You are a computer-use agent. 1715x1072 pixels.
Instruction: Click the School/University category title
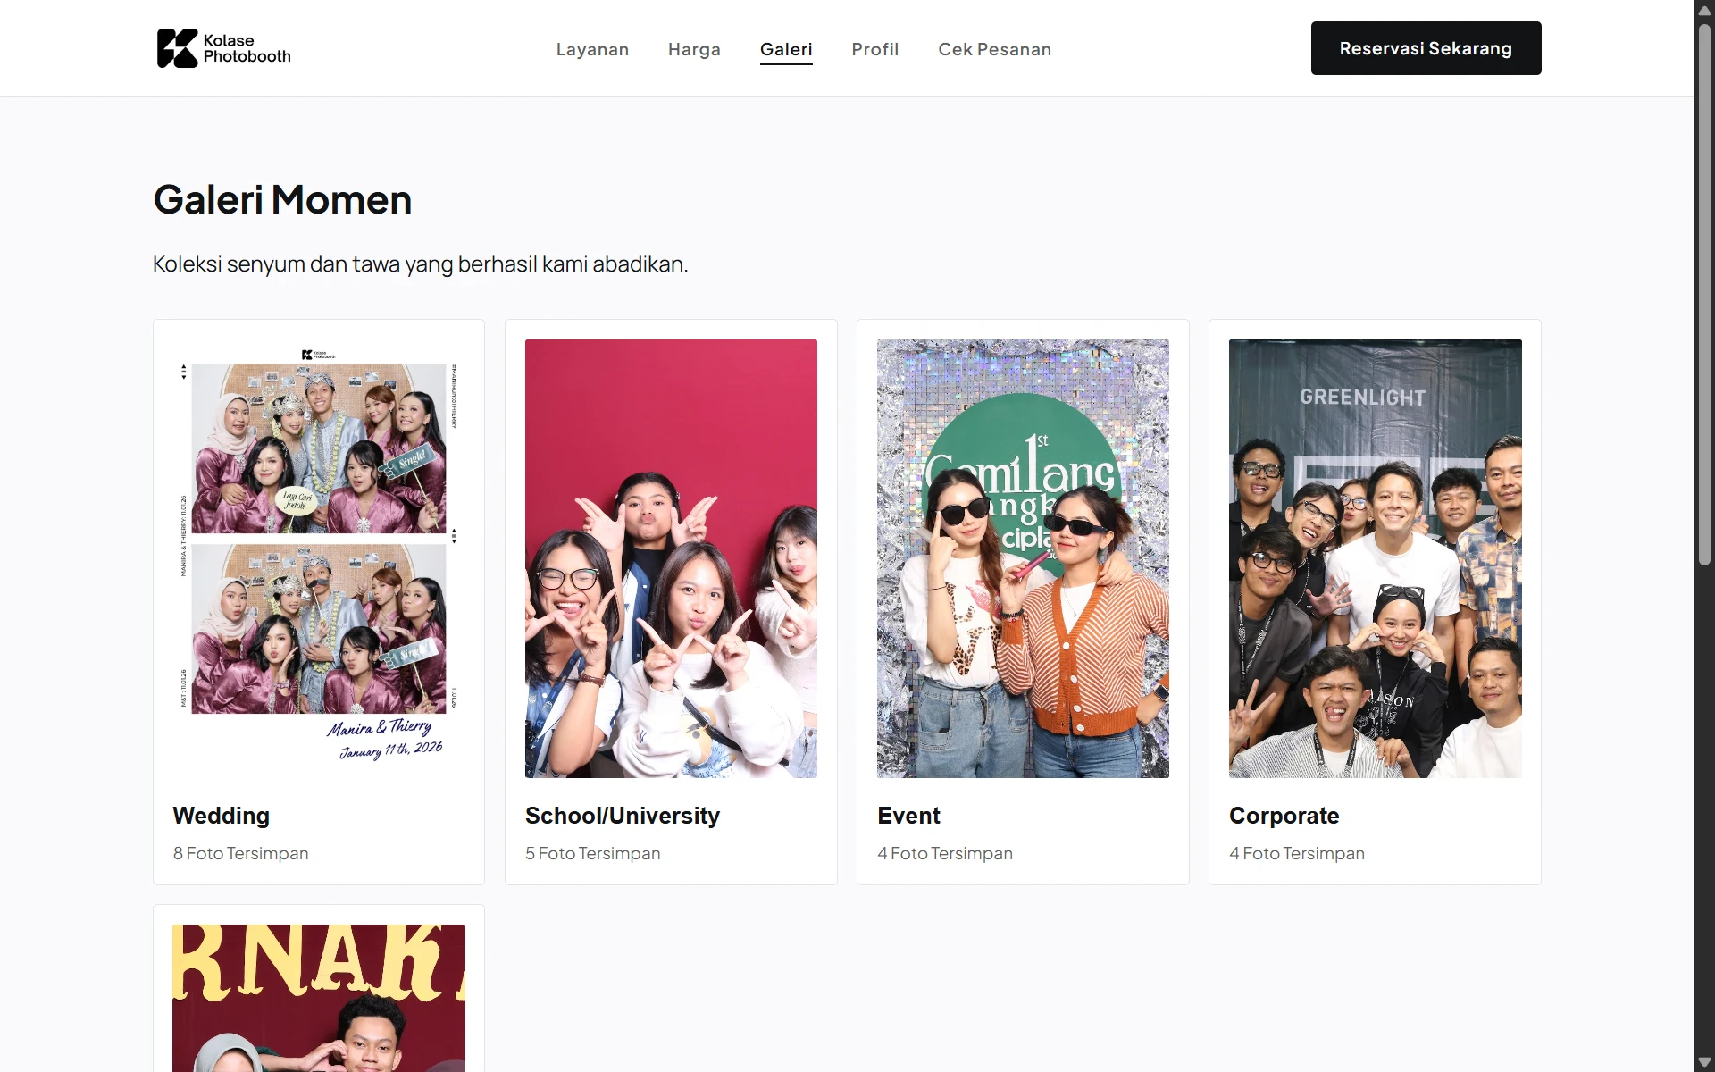(x=623, y=816)
